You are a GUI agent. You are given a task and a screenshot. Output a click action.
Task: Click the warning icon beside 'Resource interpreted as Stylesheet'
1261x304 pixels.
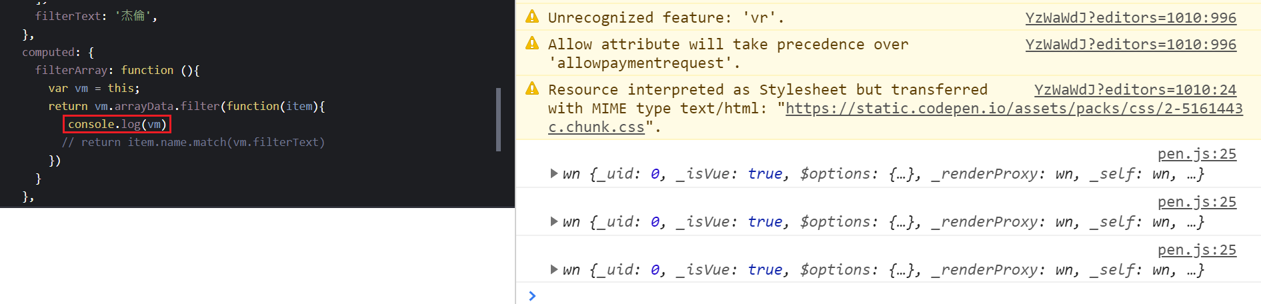pos(532,89)
